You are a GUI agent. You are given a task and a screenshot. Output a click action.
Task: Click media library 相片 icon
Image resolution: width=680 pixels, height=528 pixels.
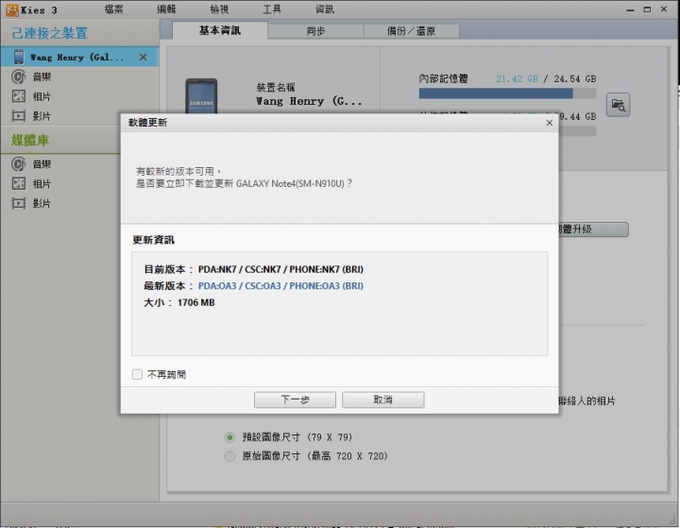coord(18,183)
